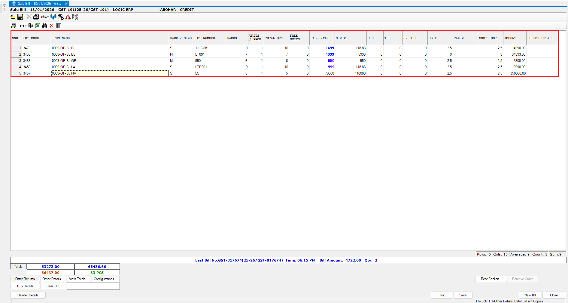568x303 pixels.
Task: Click the floppy disk save icon
Action: click(20, 17)
